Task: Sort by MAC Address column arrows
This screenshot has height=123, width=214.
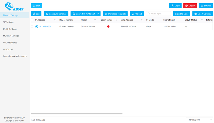Action: click(x=142, y=20)
